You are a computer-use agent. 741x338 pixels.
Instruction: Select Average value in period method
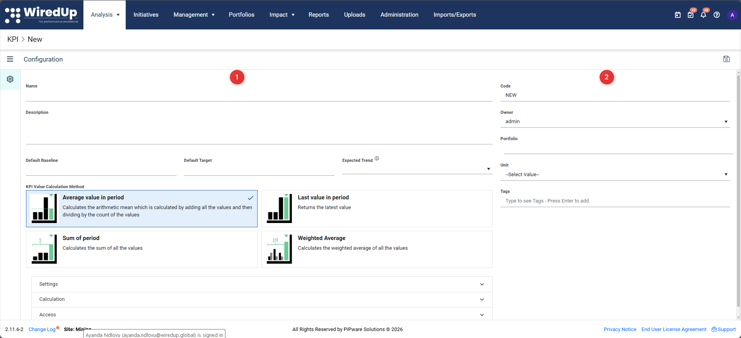click(142, 209)
